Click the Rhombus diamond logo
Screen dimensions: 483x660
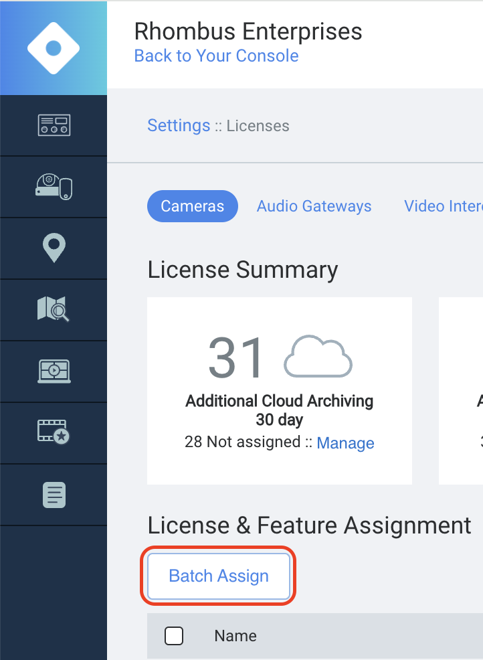[54, 48]
